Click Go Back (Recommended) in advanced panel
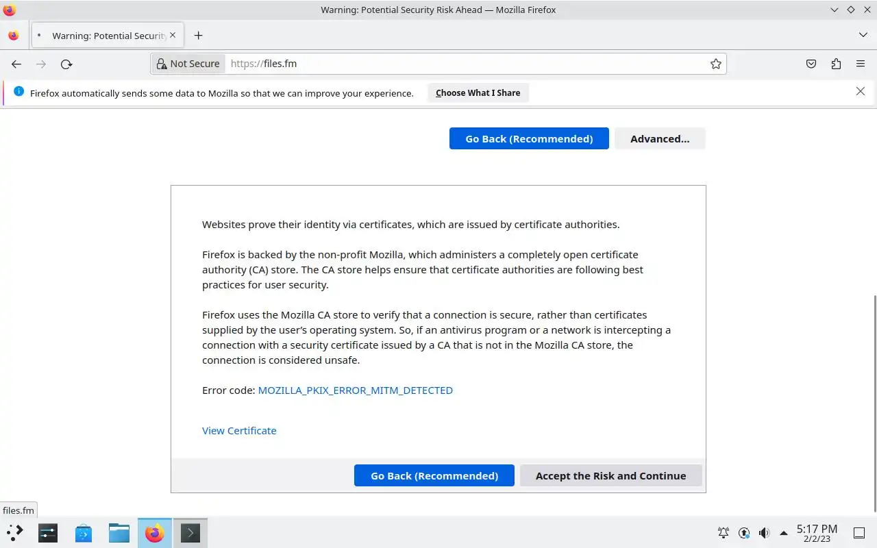The image size is (877, 548). pos(434,475)
